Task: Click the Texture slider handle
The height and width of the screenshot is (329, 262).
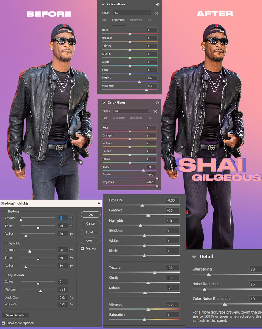Action: (155, 273)
